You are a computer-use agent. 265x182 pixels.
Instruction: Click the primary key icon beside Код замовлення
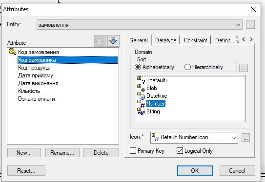point(12,52)
